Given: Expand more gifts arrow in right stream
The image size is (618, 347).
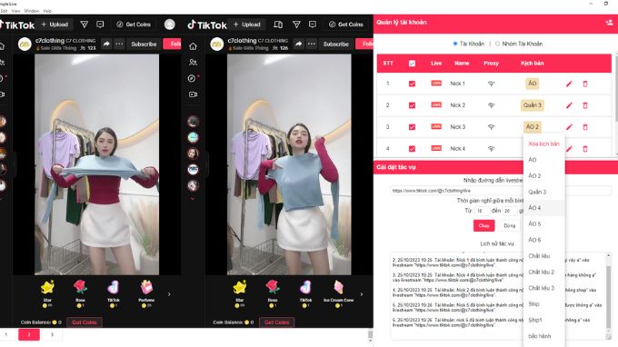Looking at the screenshot, I should (362, 294).
